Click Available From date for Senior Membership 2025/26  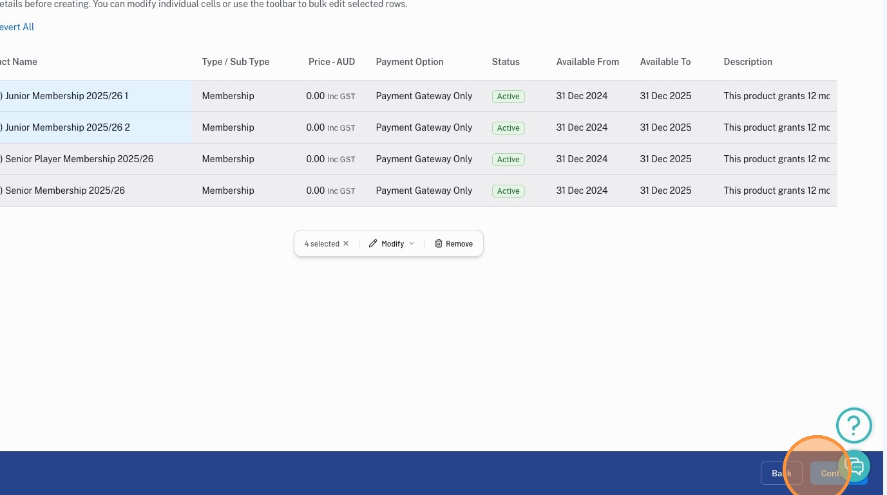[x=582, y=191]
